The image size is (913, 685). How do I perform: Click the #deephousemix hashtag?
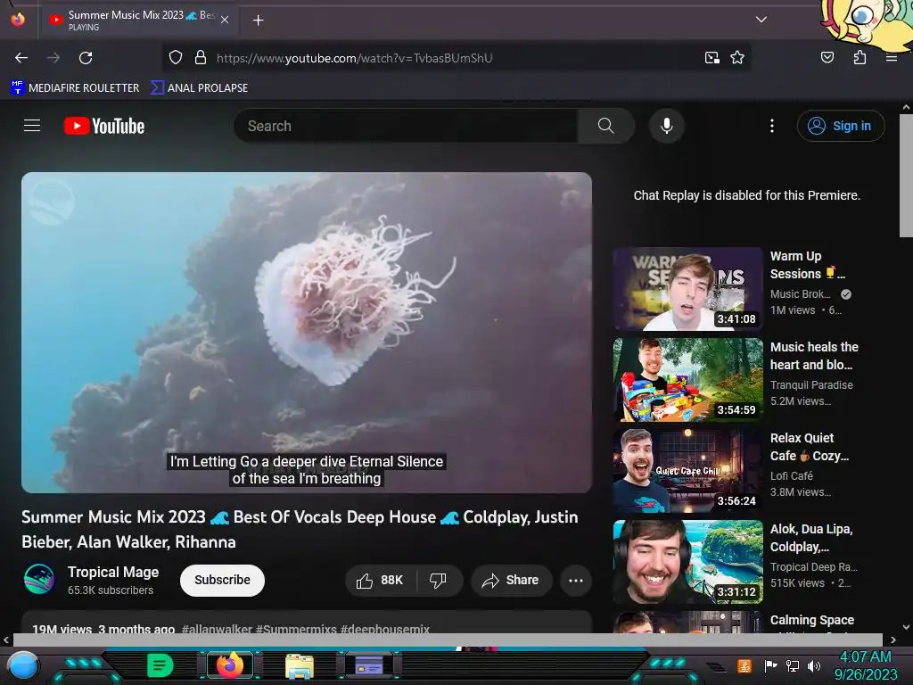pyautogui.click(x=385, y=629)
